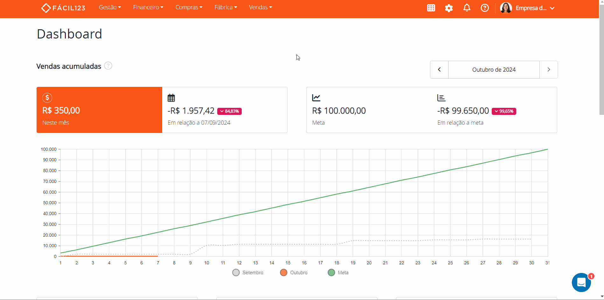Open the notifications bell
604x300 pixels.
tap(467, 8)
